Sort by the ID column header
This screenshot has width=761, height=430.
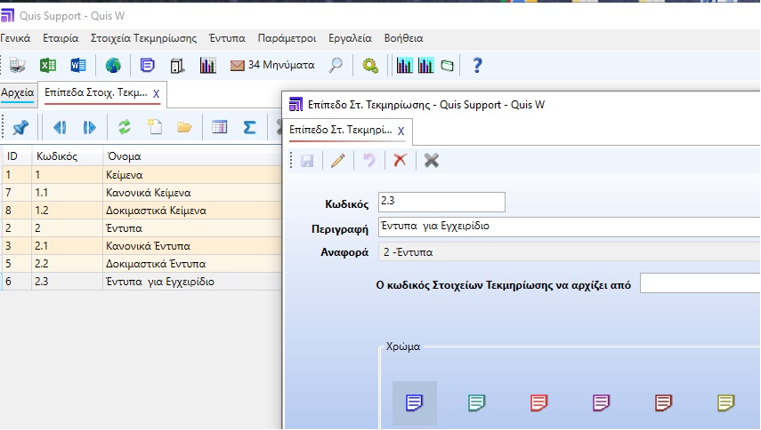click(x=18, y=156)
